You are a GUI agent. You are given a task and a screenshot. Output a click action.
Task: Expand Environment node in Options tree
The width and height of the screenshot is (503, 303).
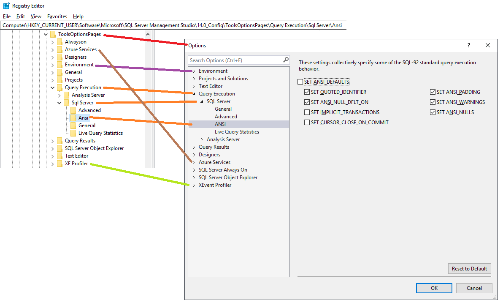click(194, 71)
